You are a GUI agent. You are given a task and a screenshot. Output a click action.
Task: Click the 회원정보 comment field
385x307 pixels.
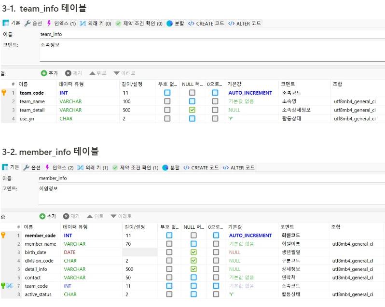pyautogui.click(x=211, y=195)
